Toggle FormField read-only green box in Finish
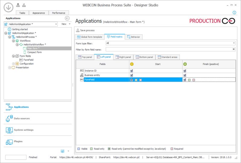The image size is (241, 163). point(189,80)
